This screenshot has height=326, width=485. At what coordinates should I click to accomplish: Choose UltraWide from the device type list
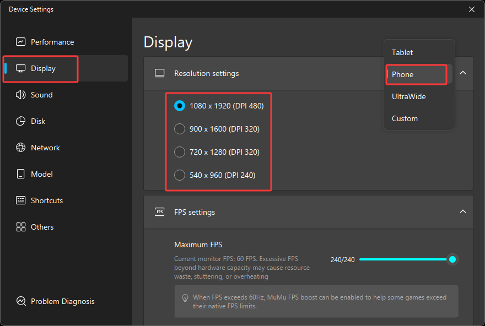coord(408,96)
